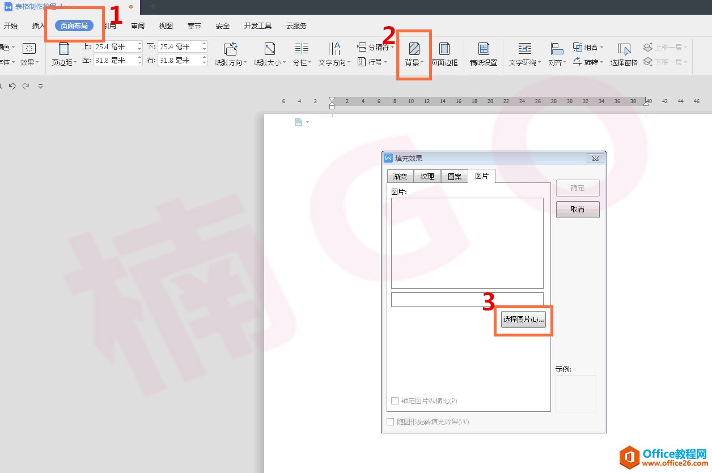Open the 页边距 margins icon

click(63, 49)
